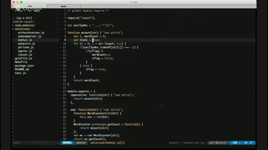Image resolution: width=268 pixels, height=150 pixels.
Task: Open tuscen.js file
Action: click(25, 55)
